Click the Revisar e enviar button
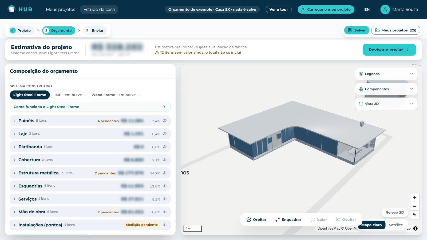The width and height of the screenshot is (427, 240). coord(389,50)
